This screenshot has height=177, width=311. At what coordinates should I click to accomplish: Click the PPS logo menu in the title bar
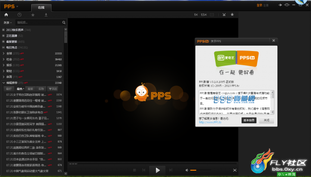(x=11, y=6)
